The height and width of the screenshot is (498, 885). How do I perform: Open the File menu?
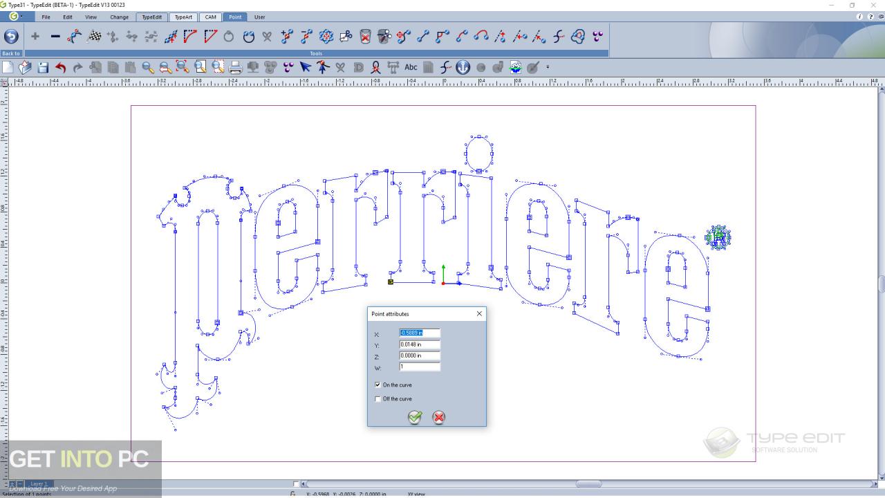(x=46, y=17)
